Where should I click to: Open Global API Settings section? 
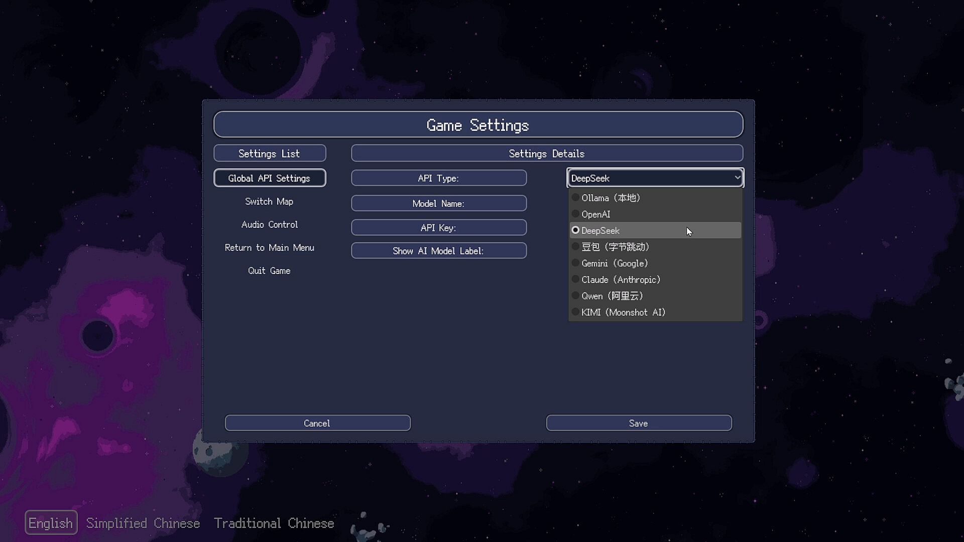pyautogui.click(x=269, y=178)
